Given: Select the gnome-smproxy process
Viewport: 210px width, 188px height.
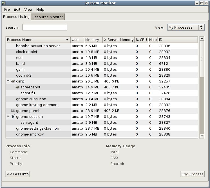Looking at the screenshot, I should [102, 134].
